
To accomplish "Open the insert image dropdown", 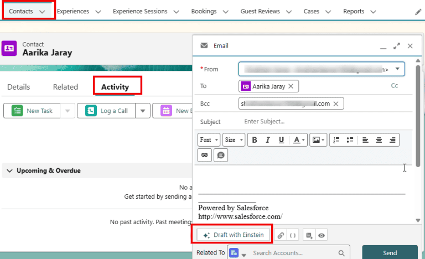I will click(318, 140).
